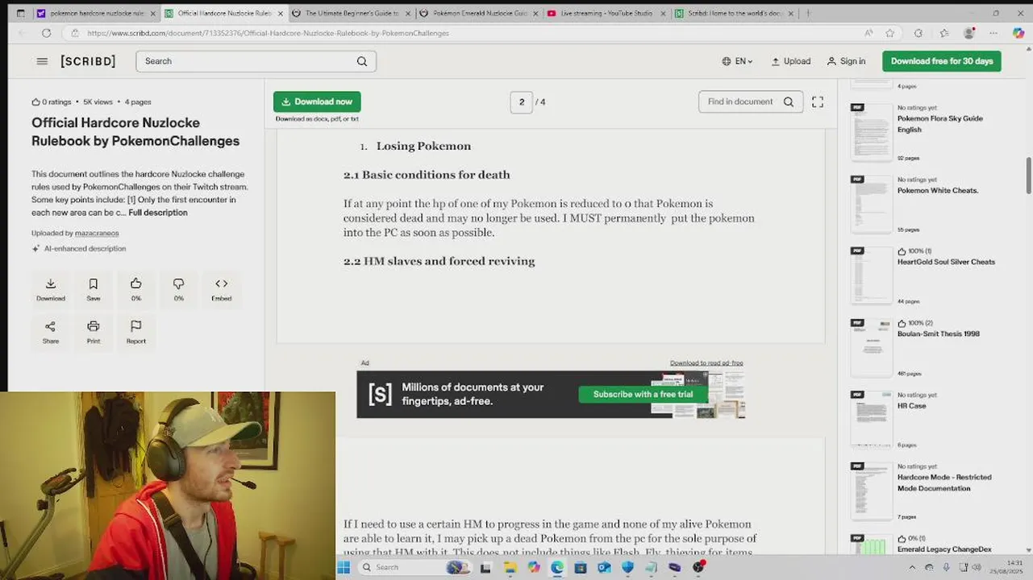Open tab actions menu button
Viewport: 1033px width, 580px height.
(20, 14)
